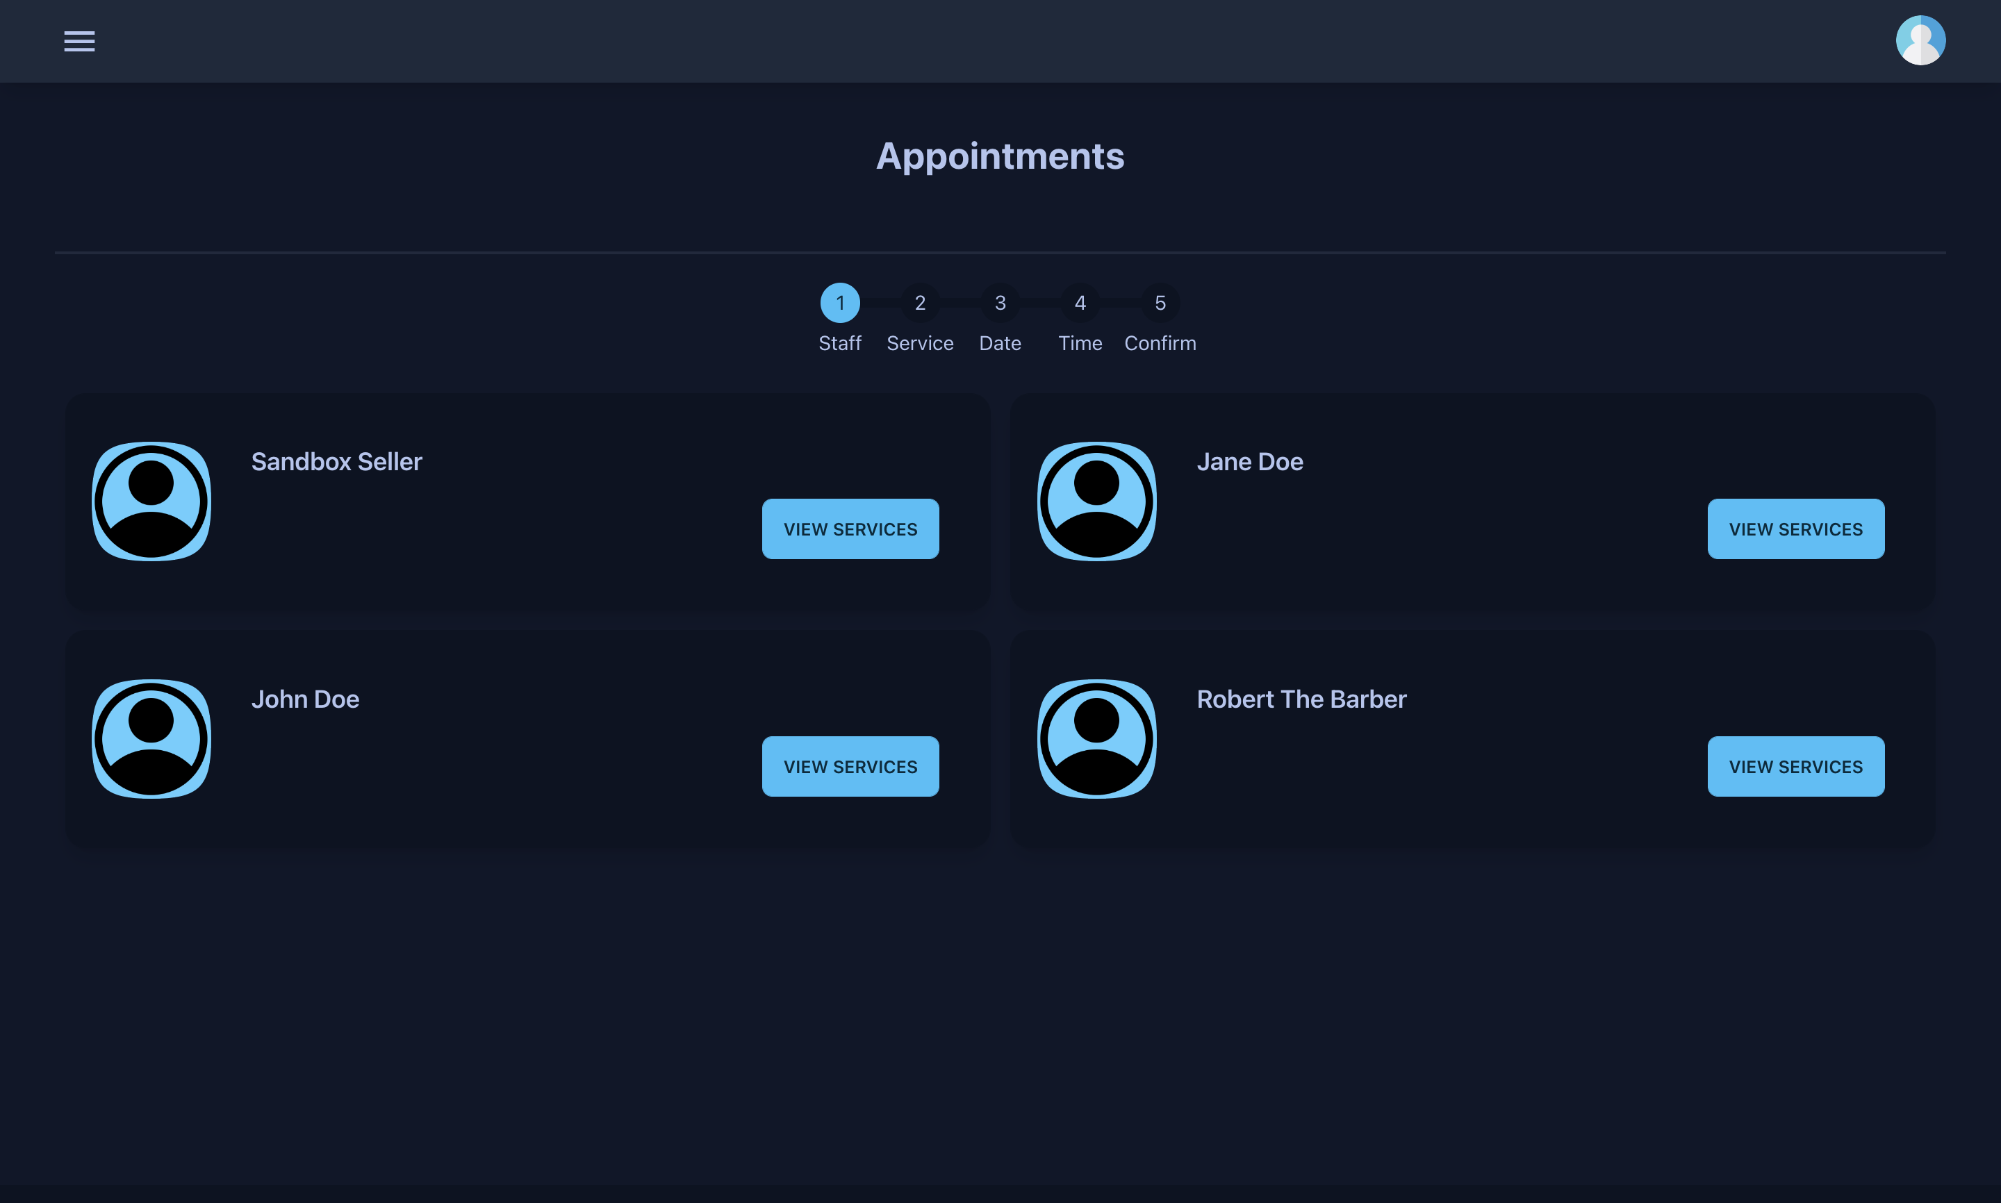2001x1203 pixels.
Task: Go to step 5 circle
Action: [x=1160, y=302]
